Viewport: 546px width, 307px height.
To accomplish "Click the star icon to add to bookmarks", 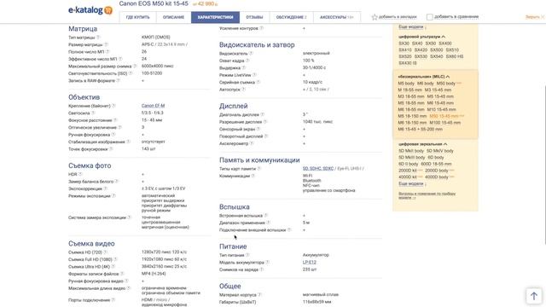I will point(375,17).
